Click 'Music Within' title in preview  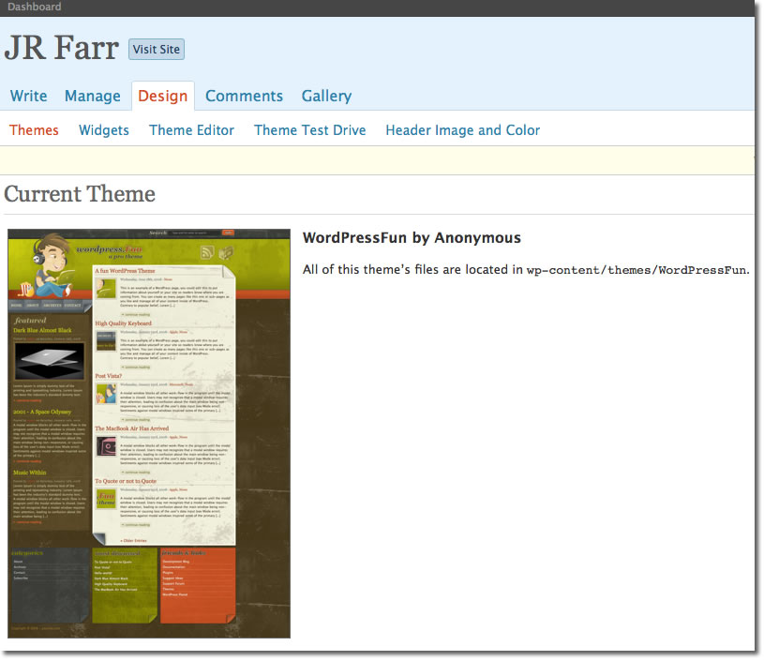(x=30, y=473)
